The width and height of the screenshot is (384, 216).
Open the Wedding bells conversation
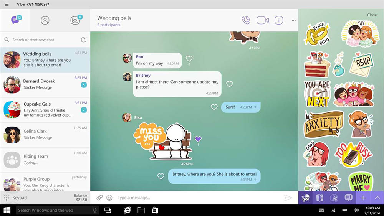pyautogui.click(x=45, y=60)
